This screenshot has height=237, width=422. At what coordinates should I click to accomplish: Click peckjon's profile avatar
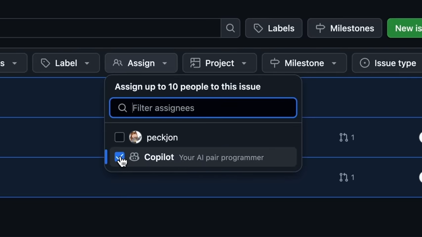(135, 137)
